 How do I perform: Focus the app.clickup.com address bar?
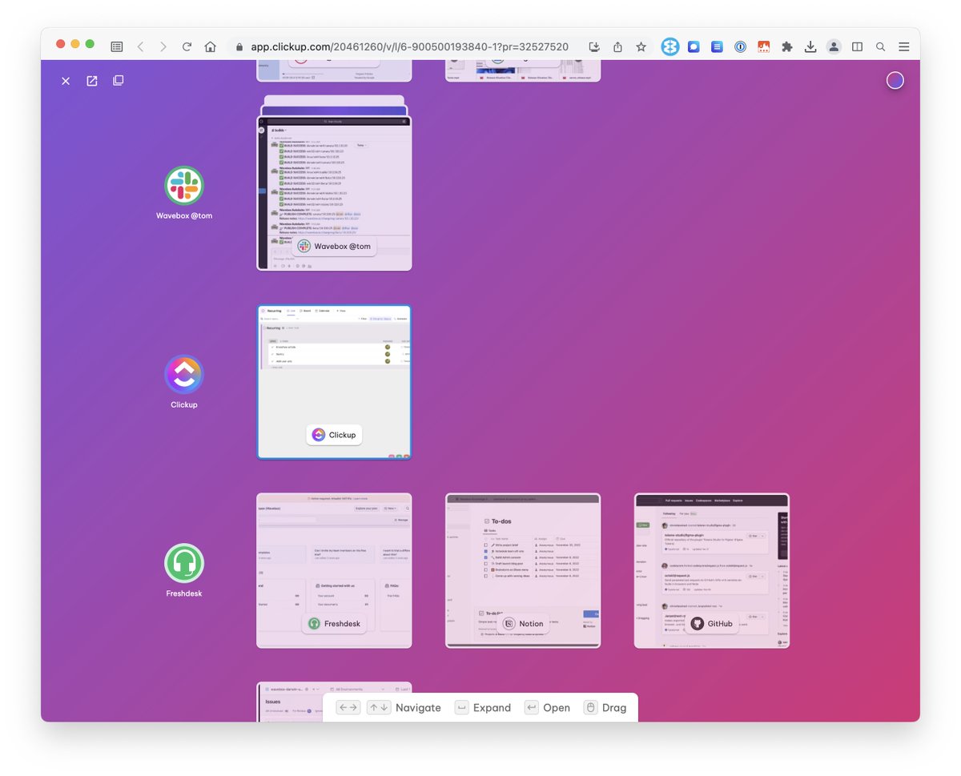[409, 47]
